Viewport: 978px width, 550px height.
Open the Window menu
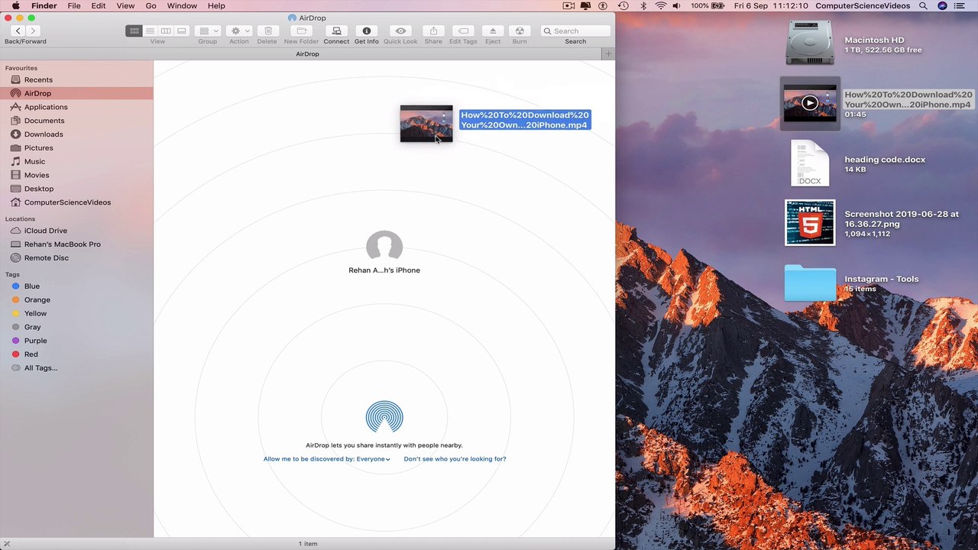[x=182, y=6]
